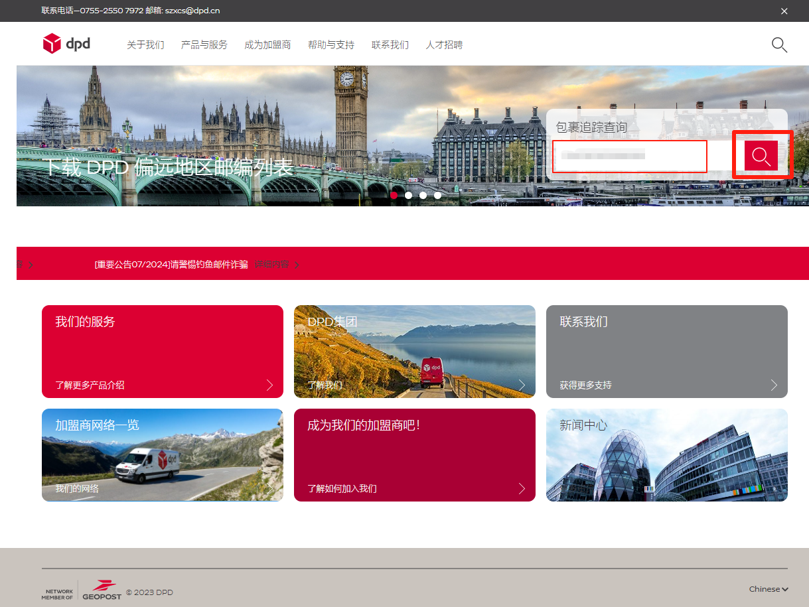The width and height of the screenshot is (809, 607).
Task: Click arrow on 成为我们的加盟商吧 card
Action: pos(522,488)
